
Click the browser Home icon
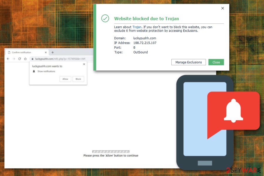pyautogui.click(x=25, y=58)
